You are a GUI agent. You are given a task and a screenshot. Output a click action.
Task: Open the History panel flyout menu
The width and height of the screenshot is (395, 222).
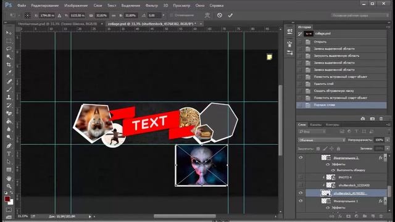click(x=388, y=27)
